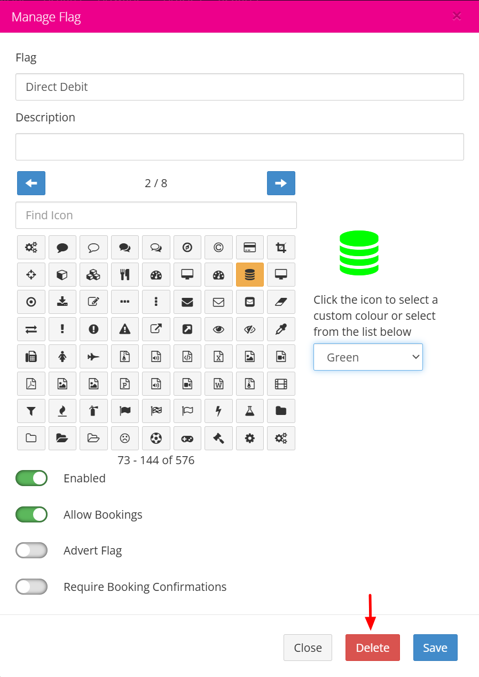Select the flask icon

249,411
